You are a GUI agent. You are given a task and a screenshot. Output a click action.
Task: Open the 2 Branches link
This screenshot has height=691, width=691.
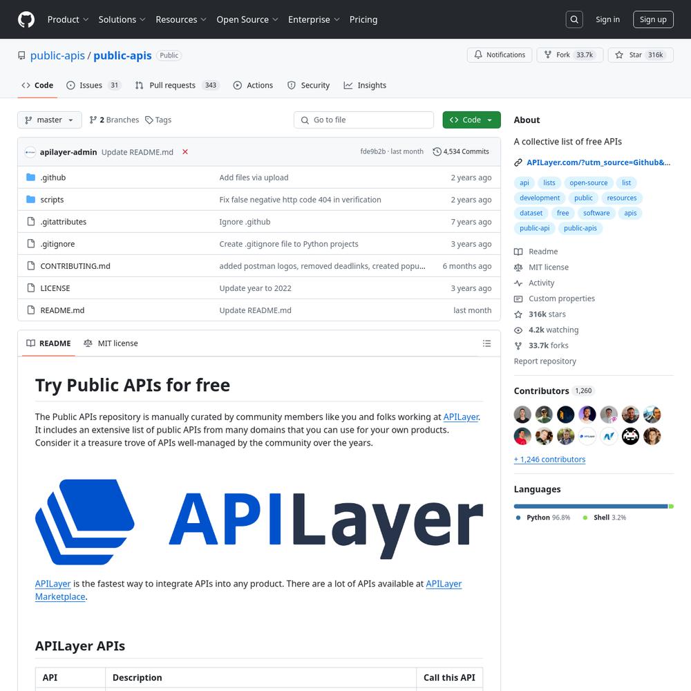tap(114, 120)
